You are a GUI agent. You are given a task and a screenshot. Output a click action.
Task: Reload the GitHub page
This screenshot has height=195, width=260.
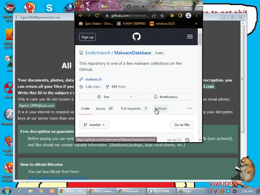pyautogui.click(x=97, y=15)
